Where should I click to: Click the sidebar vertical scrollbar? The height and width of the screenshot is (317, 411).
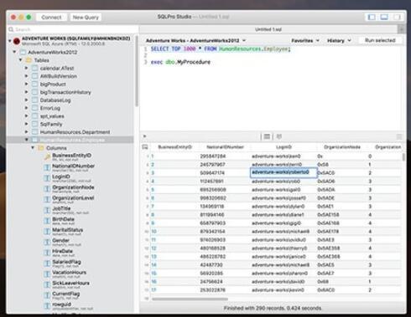tap(137, 71)
